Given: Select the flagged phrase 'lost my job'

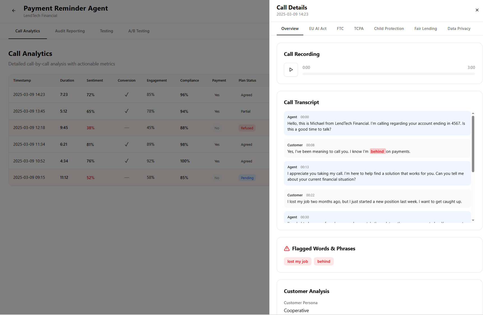Looking at the screenshot, I should pyautogui.click(x=297, y=261).
